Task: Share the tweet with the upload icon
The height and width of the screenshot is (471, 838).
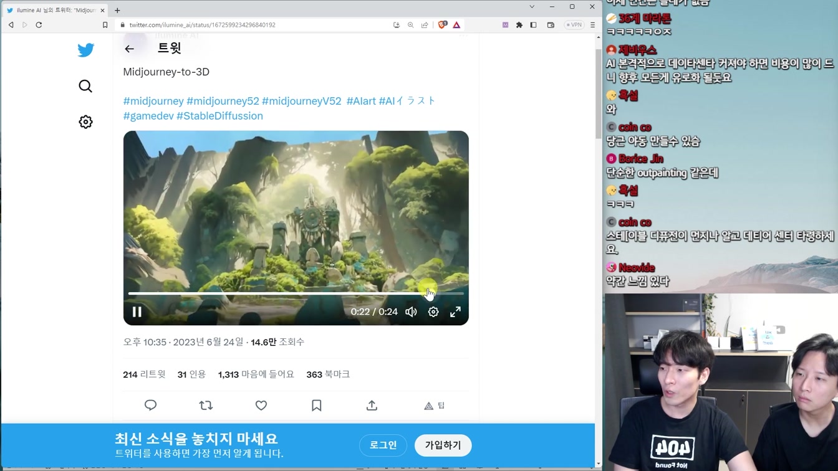Action: [x=372, y=406]
